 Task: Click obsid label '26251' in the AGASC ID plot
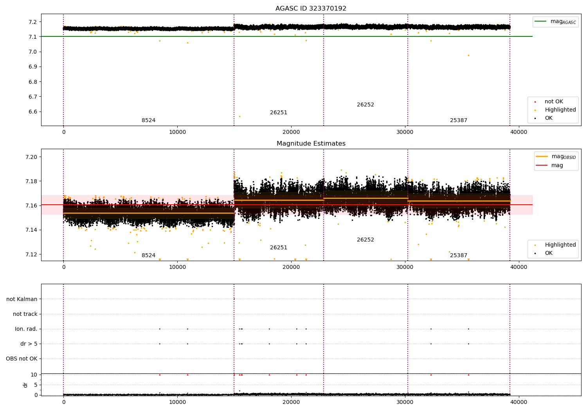(279, 113)
